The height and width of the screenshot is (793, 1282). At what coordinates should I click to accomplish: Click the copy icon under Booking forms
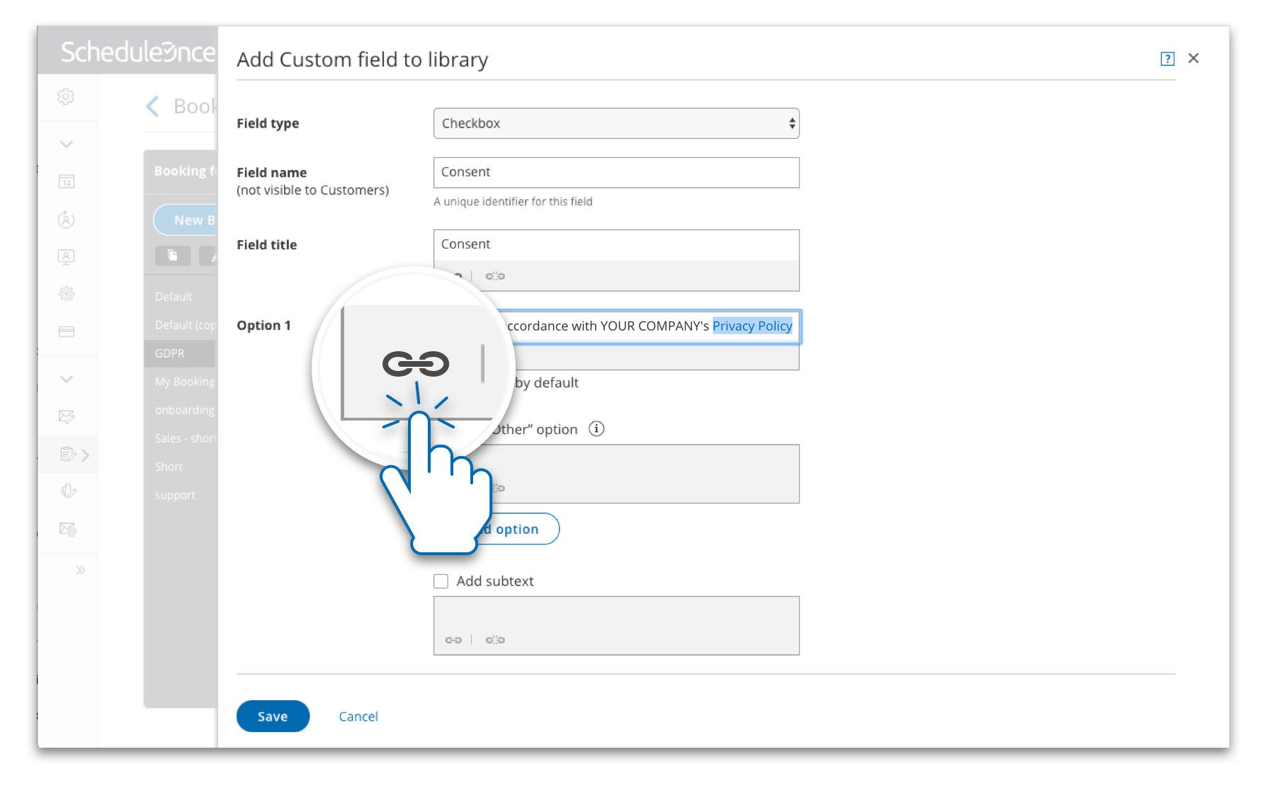coord(172,256)
